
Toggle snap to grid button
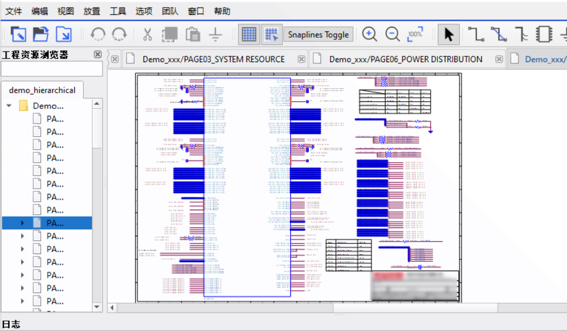(271, 34)
